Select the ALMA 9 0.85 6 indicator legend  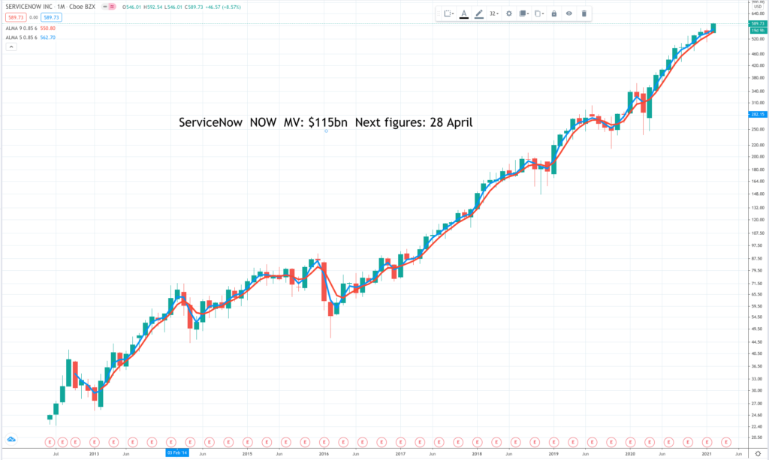click(x=22, y=29)
